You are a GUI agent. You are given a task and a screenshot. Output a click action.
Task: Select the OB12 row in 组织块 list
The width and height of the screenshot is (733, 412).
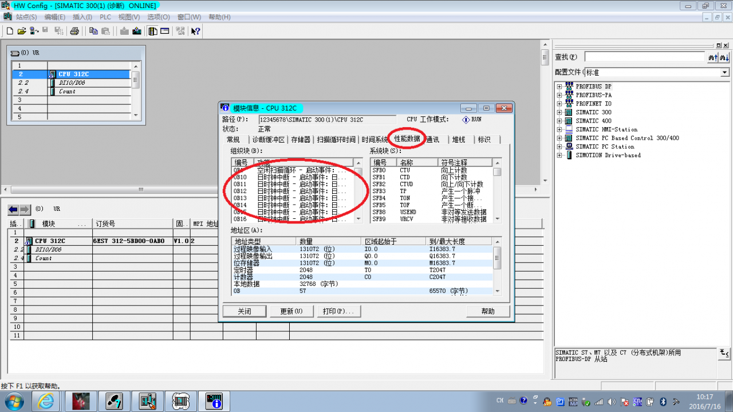pyautogui.click(x=293, y=191)
